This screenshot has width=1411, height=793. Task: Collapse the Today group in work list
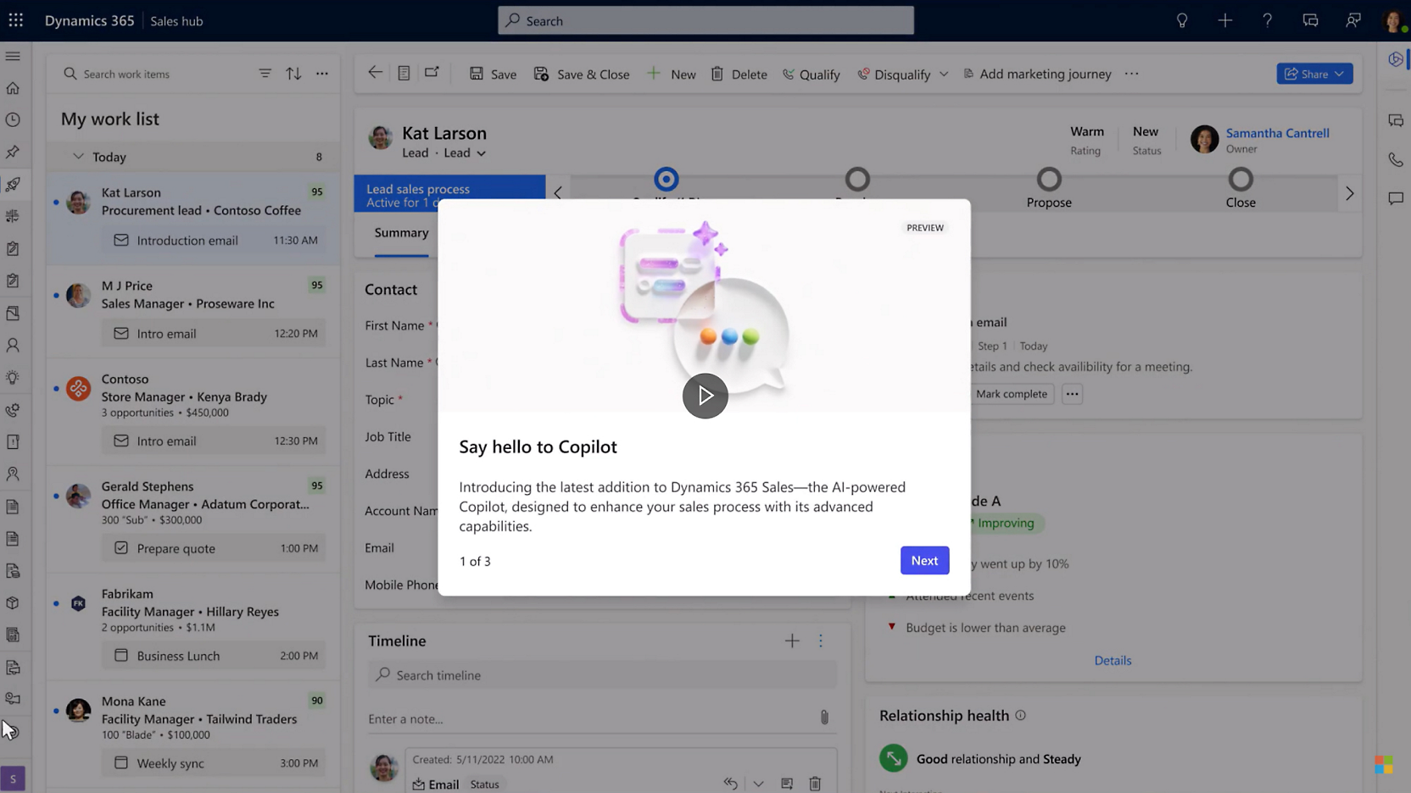(x=78, y=157)
